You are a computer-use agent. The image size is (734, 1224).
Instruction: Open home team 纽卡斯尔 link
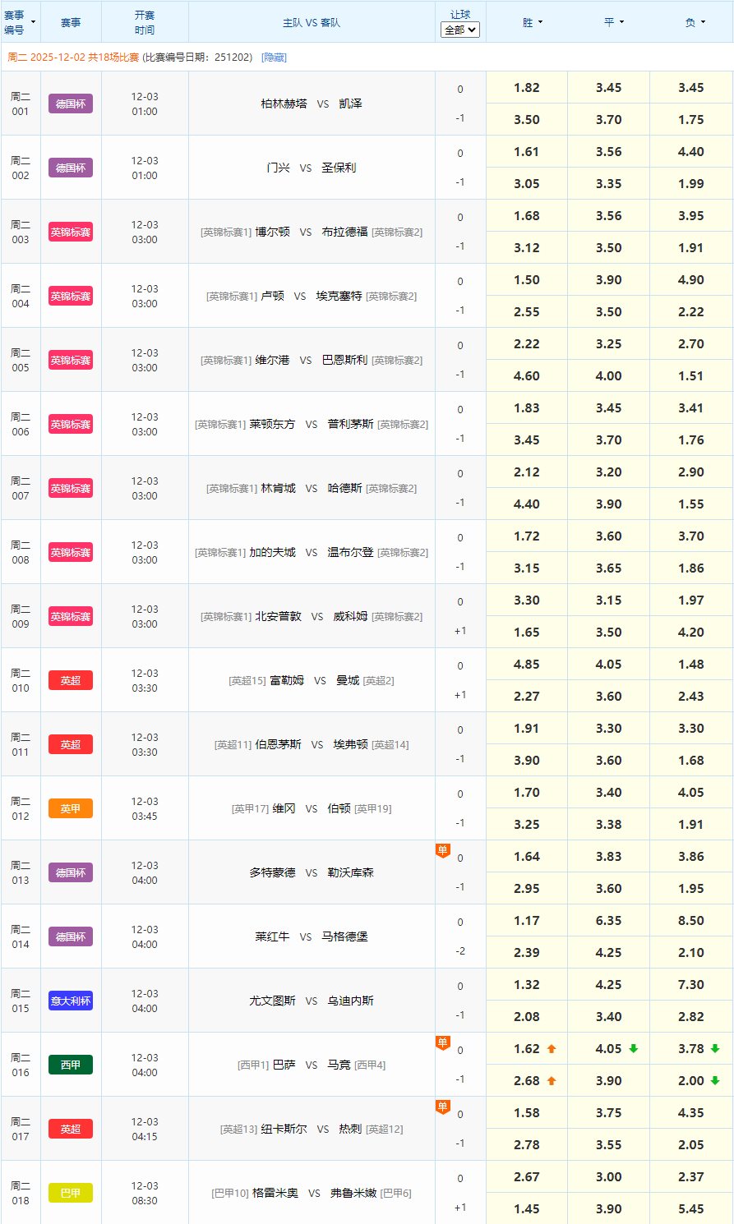point(284,1129)
